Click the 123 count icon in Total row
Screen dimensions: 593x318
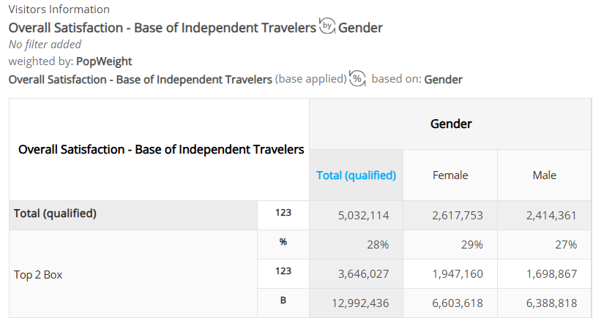(283, 213)
